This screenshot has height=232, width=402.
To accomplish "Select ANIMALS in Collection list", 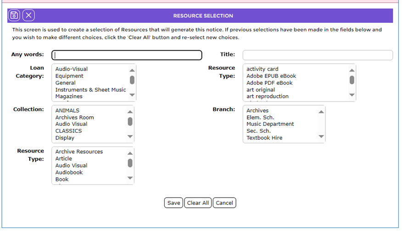I will point(67,110).
